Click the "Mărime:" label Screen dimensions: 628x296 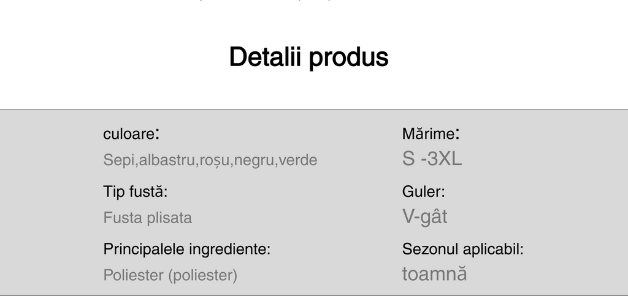pyautogui.click(x=431, y=133)
